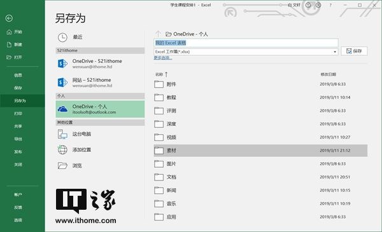Open the 信息 page
The image size is (382, 232).
[x=18, y=75]
